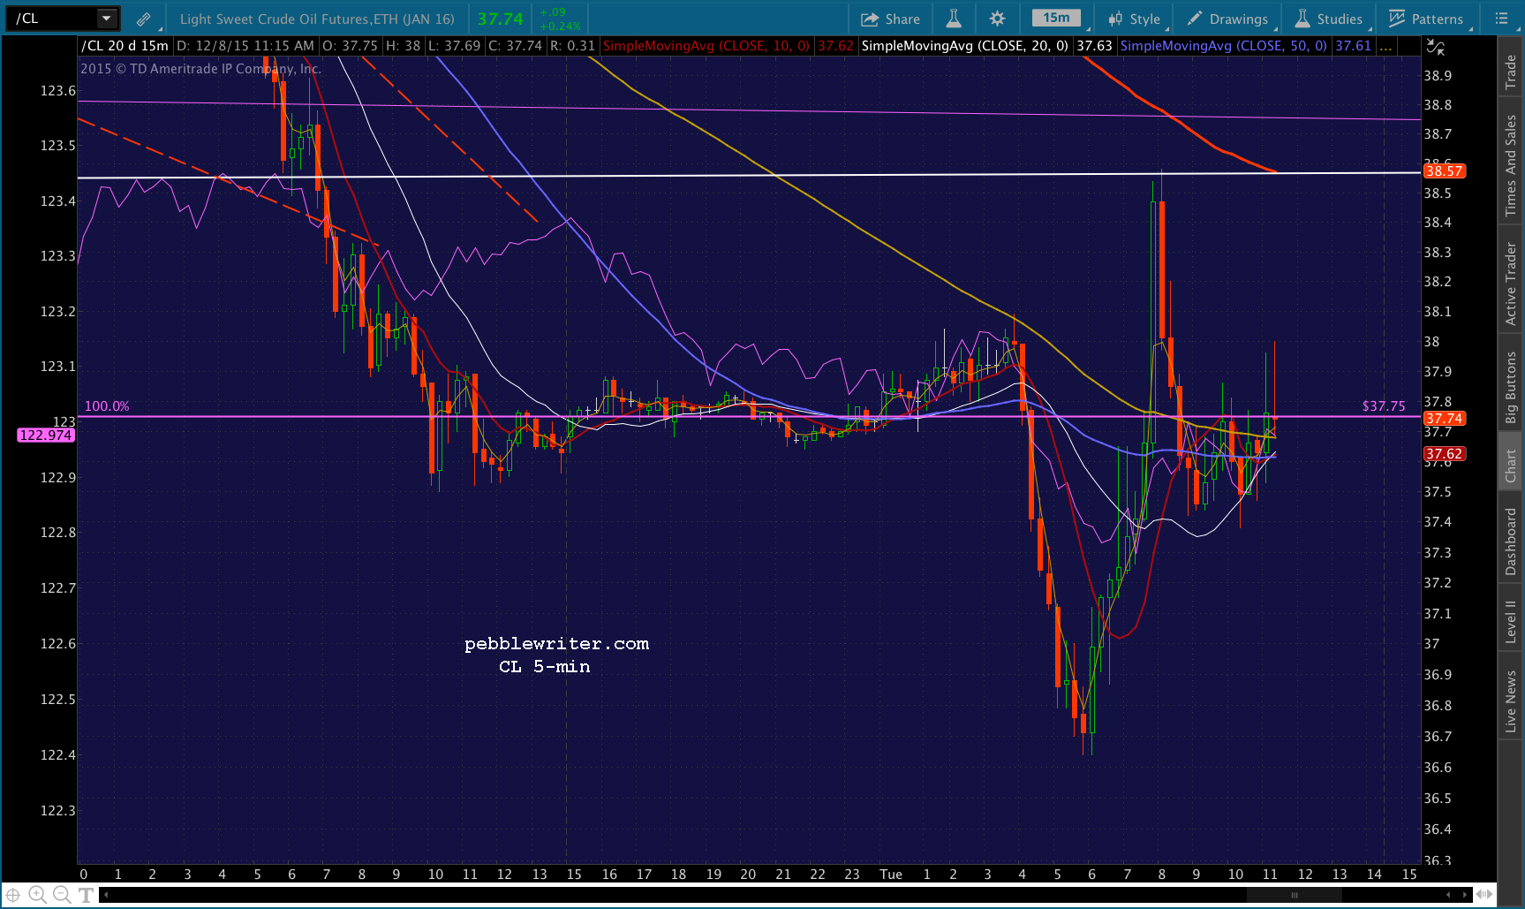Screen dimensions: 1525x909
Task: Switch to the Trade side tab
Action: tap(1511, 72)
